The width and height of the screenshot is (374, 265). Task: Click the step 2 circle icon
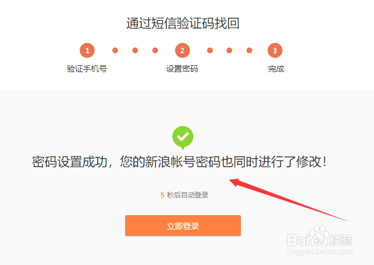(x=182, y=50)
